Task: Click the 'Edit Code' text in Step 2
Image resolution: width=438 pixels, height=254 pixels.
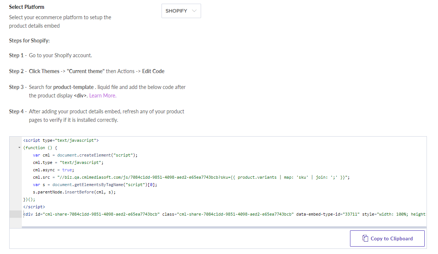Action: point(153,71)
